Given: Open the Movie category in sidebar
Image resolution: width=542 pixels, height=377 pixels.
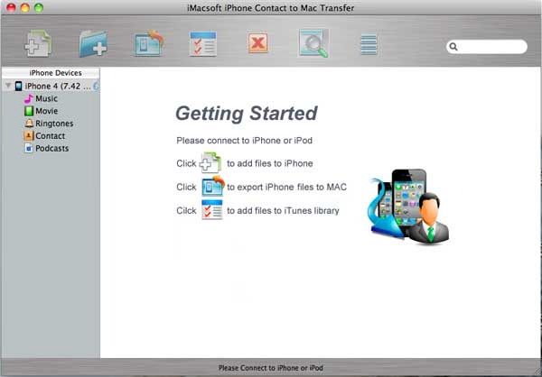Looking at the screenshot, I should pos(47,111).
